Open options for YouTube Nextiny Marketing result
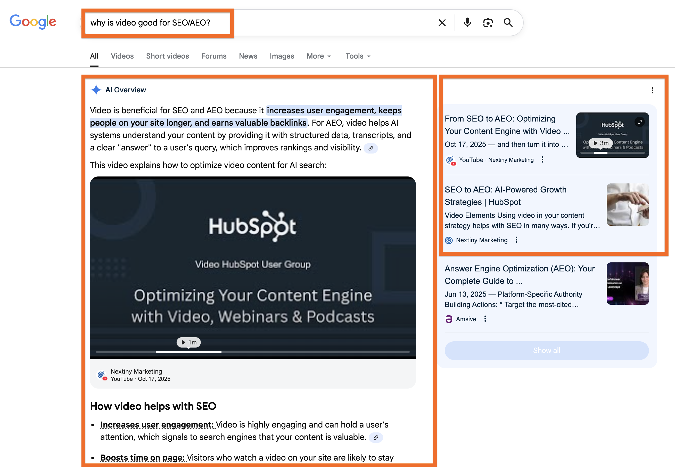675x467 pixels. [542, 160]
